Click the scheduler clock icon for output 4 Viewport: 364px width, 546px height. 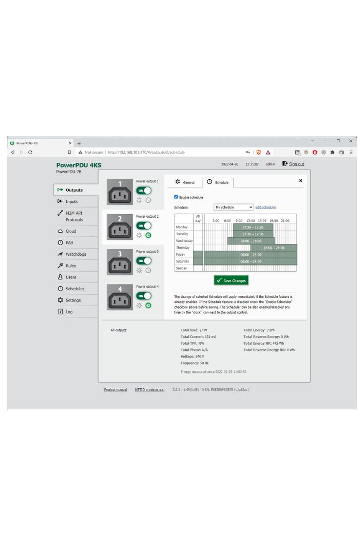(x=148, y=305)
